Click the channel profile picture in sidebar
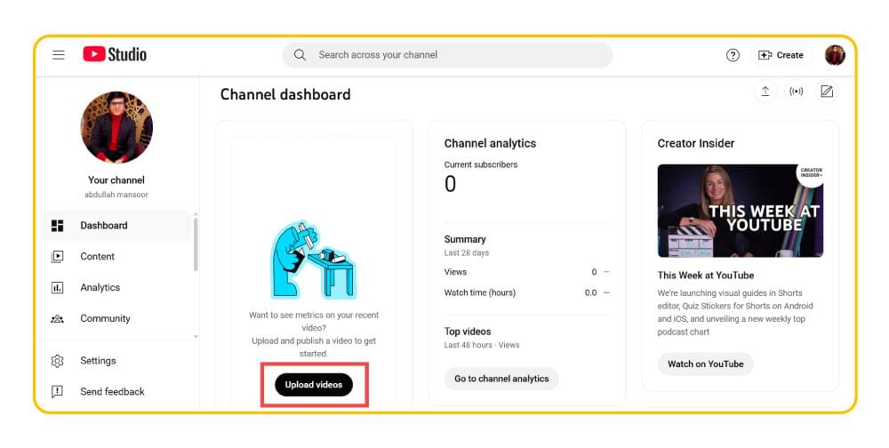 point(116,127)
